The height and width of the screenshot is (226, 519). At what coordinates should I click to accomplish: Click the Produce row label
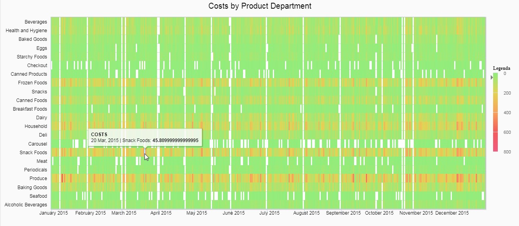click(38, 179)
